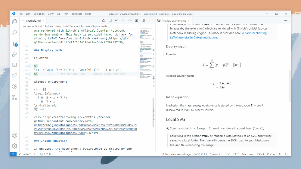This screenshot has height=169, width=301.
Task: Open the Help menu
Action: tap(88, 14)
